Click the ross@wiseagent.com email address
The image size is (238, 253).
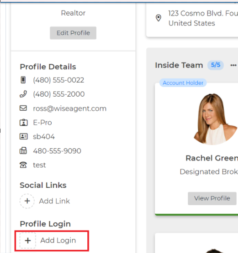[x=70, y=108]
